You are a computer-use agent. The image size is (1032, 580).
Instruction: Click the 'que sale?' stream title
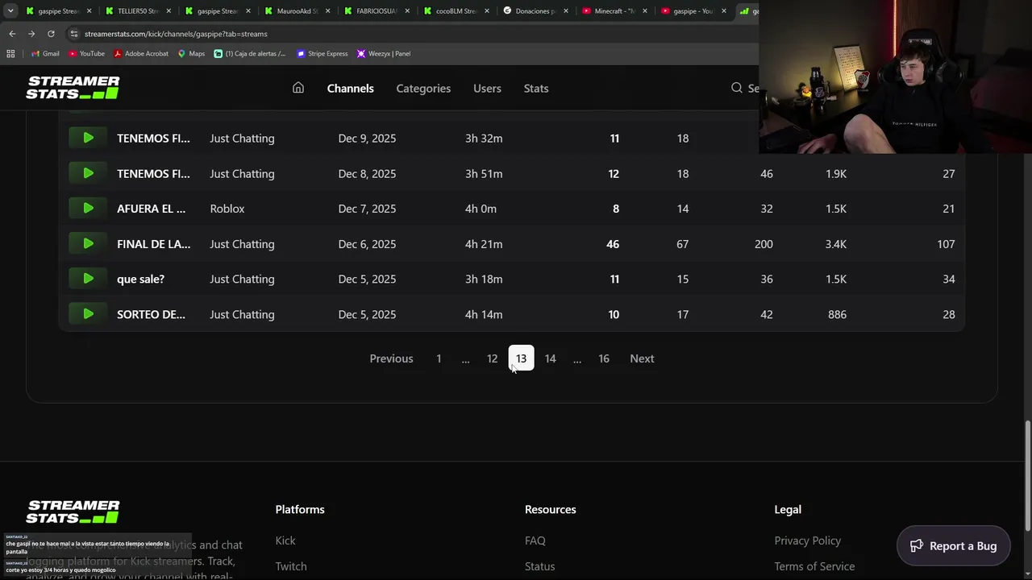tap(140, 279)
